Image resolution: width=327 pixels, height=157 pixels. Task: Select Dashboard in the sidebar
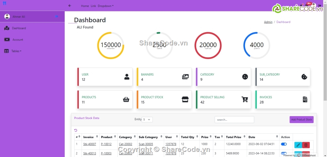[19, 28]
